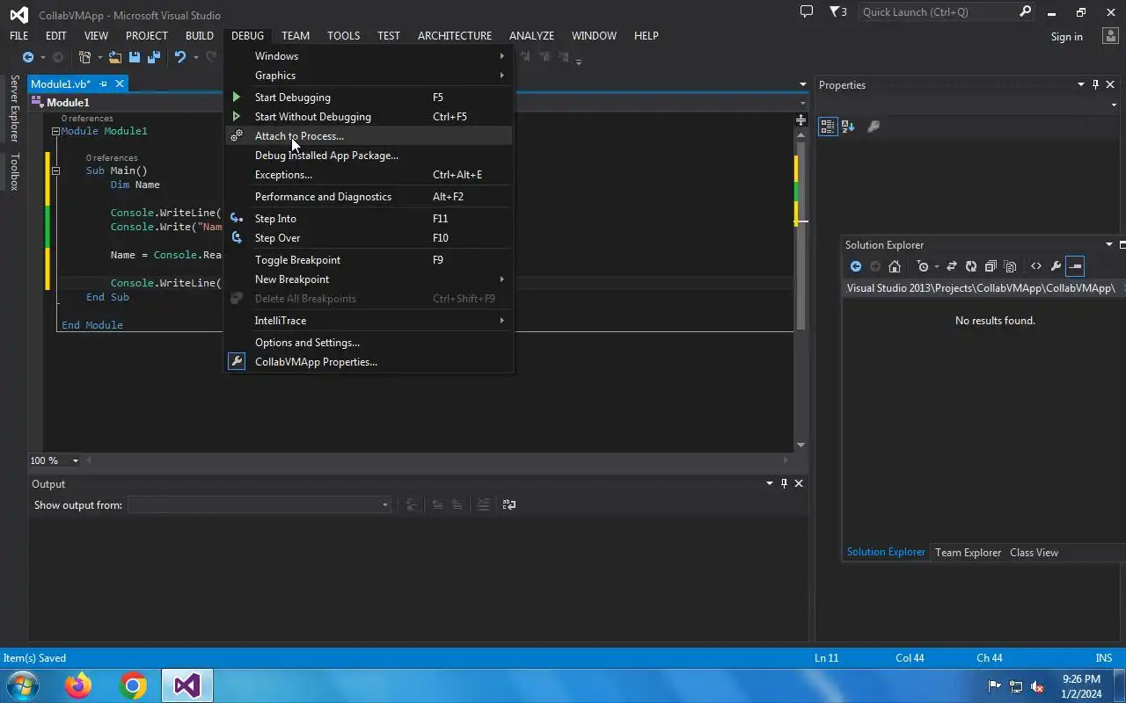
Task: Open the Output panel window position dropdown
Action: tap(769, 483)
